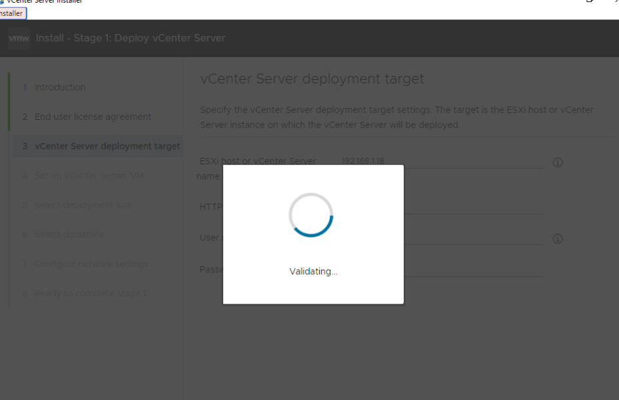619x400 pixels.
Task: Click the vmw logo icon in header
Action: [x=19, y=38]
